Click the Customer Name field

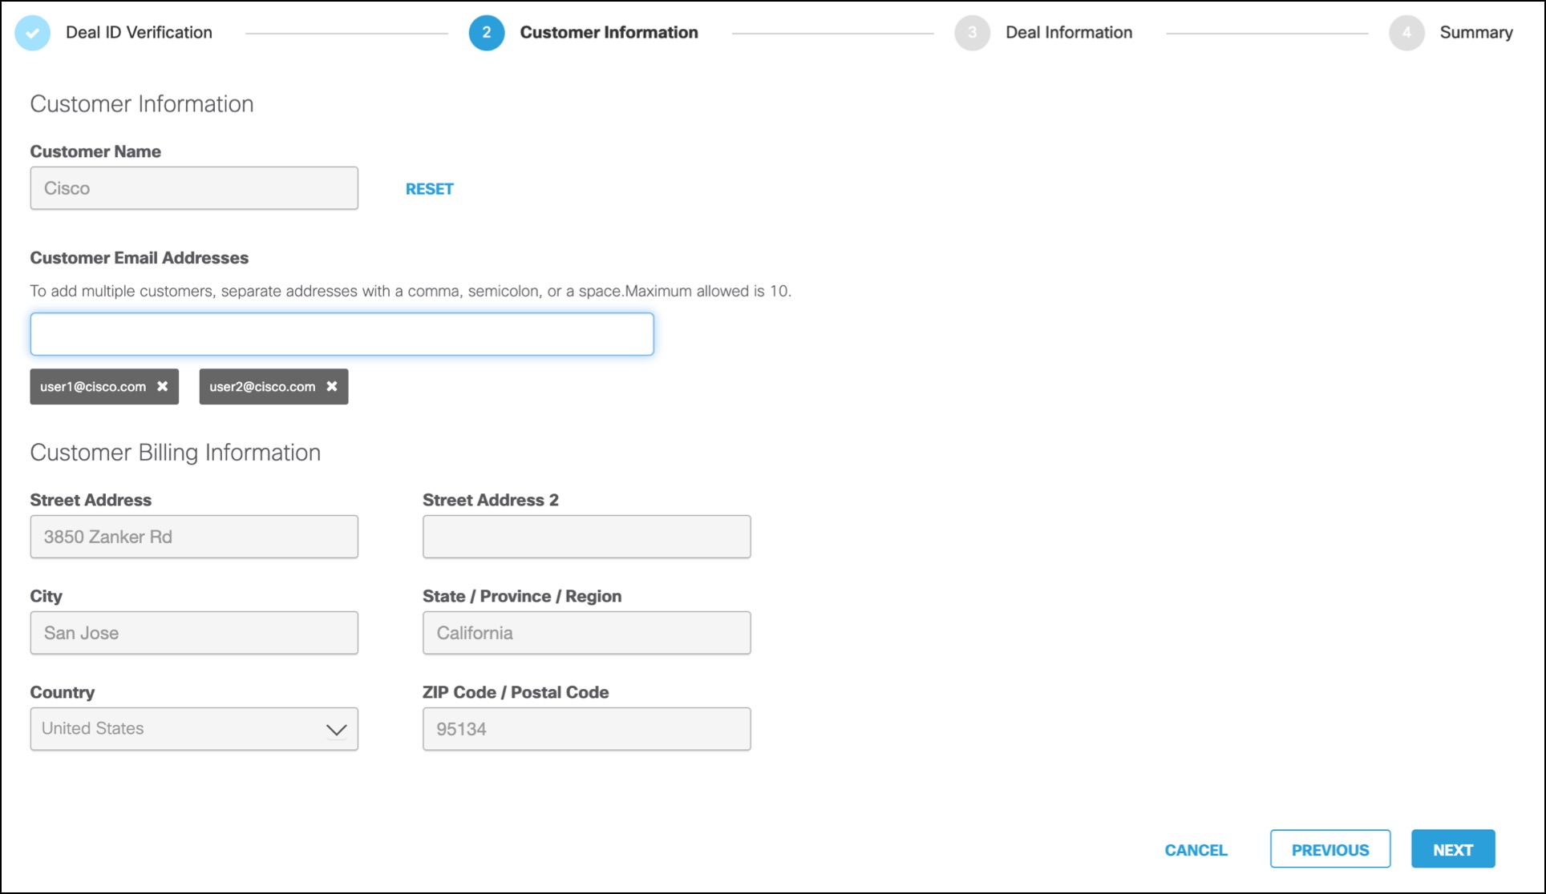[194, 188]
